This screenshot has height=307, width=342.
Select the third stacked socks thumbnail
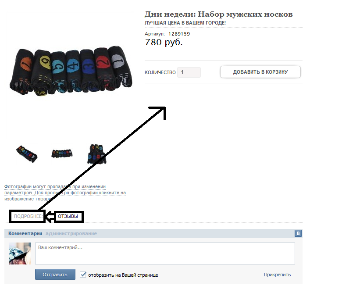(96, 154)
